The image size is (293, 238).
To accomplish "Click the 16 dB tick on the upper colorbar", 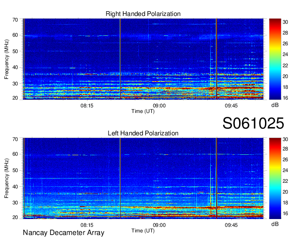I will (x=285, y=98).
